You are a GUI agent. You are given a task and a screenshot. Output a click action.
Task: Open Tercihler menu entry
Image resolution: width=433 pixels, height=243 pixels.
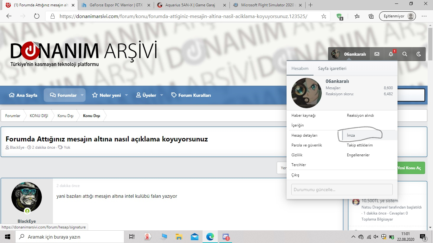click(299, 165)
